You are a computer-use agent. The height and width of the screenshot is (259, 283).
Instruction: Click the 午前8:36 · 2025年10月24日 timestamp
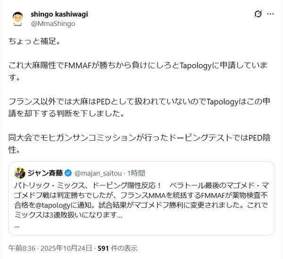coord(50,248)
